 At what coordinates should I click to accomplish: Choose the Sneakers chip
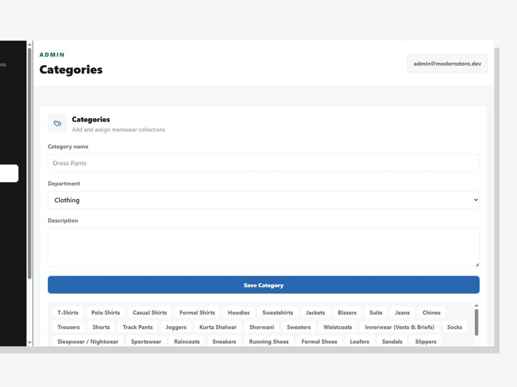click(x=224, y=342)
